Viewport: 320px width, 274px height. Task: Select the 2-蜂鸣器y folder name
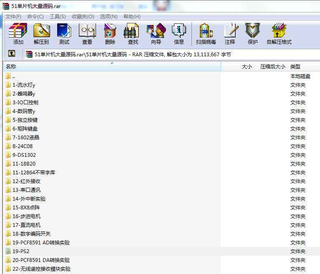pyautogui.click(x=24, y=94)
